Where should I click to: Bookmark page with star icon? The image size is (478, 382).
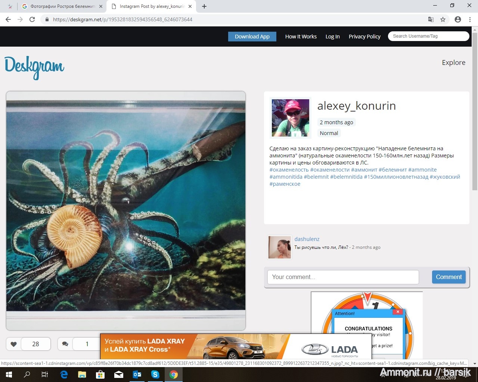[x=443, y=19]
